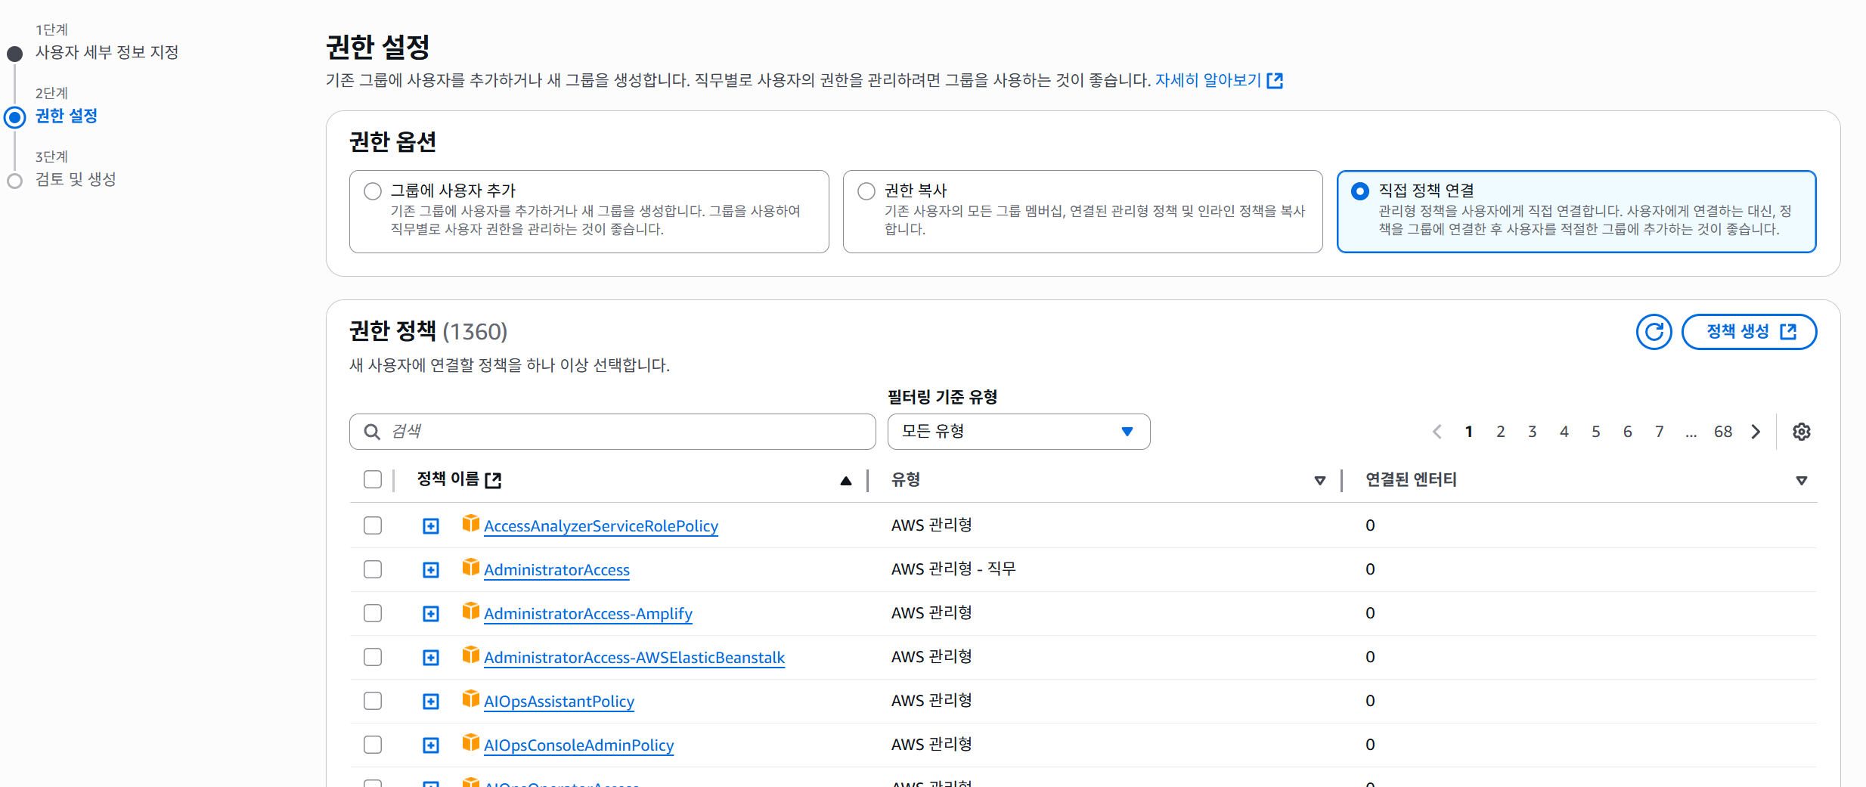Screen dimensions: 1866x787
Task: Select step 2 권한 설정
Action: (67, 116)
